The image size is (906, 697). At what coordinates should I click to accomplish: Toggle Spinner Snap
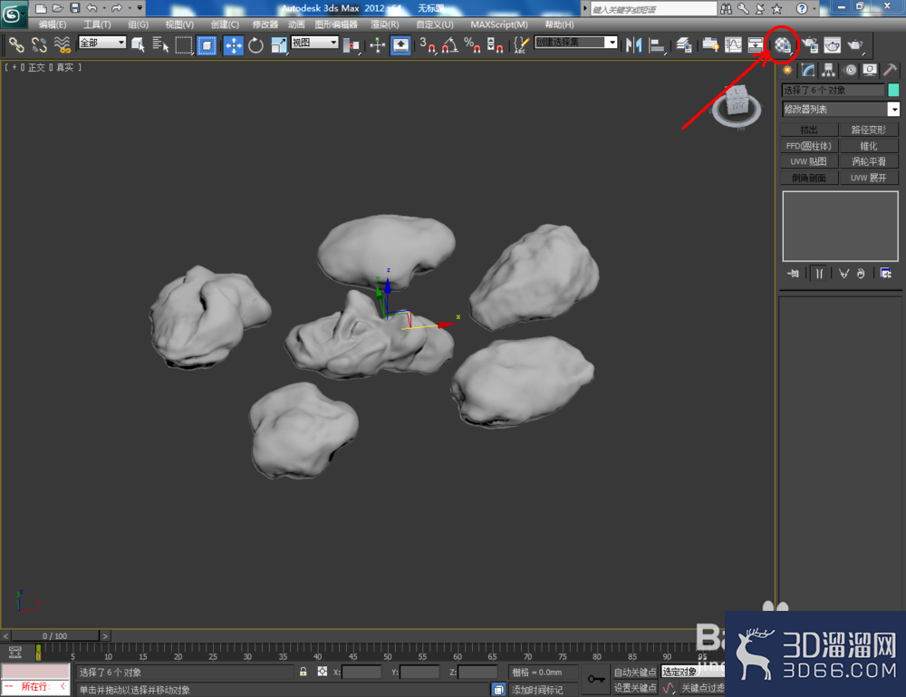[496, 44]
